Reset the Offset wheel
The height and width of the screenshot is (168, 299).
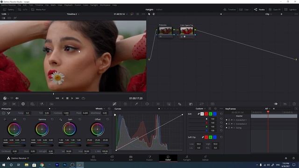click(107, 119)
